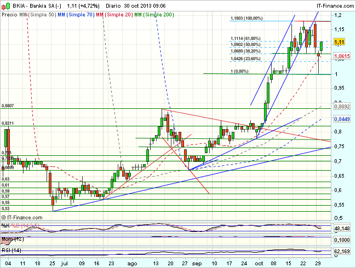Click the 0,8211 horizontal level label
356x268 pixels.
[x=8, y=123]
